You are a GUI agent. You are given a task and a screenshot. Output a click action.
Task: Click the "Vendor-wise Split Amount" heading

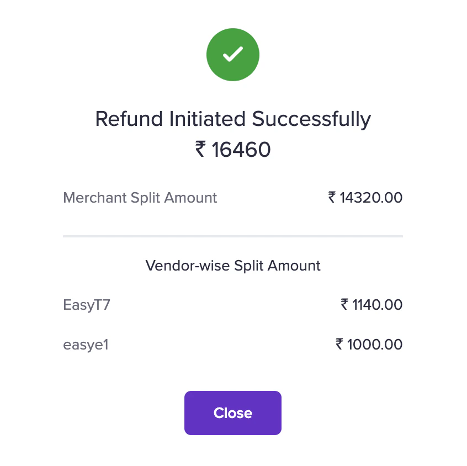pyautogui.click(x=233, y=266)
